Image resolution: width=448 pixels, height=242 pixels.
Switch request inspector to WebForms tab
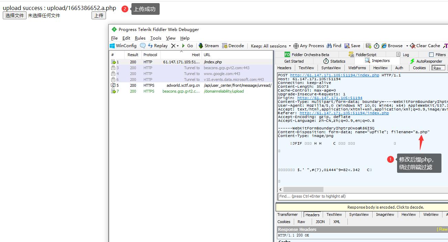357,68
